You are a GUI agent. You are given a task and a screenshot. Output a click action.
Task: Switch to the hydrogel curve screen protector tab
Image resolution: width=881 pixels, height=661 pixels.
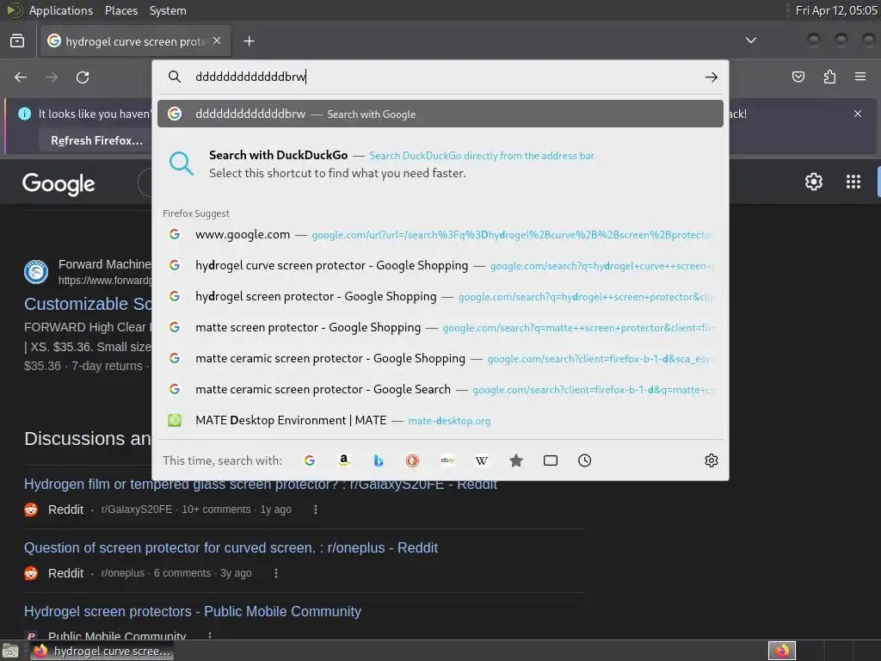tap(135, 41)
